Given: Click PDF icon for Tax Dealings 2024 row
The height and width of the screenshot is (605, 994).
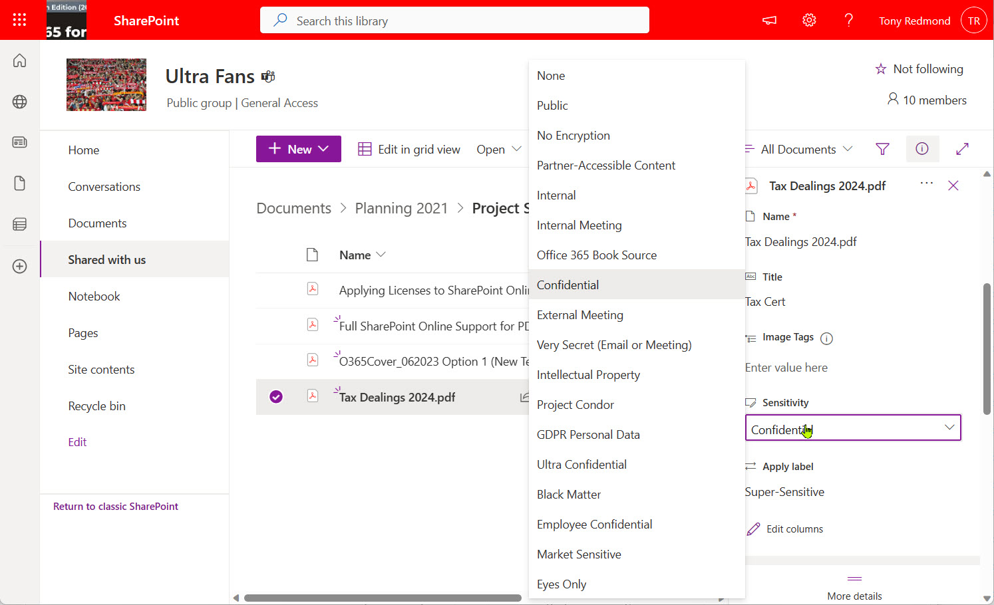Looking at the screenshot, I should tap(312, 396).
